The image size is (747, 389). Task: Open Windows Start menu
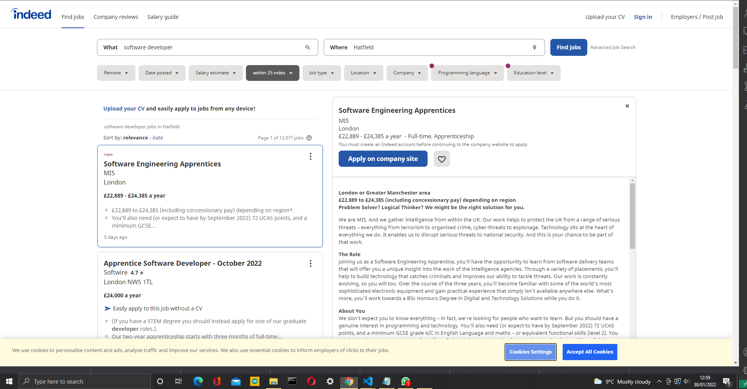pyautogui.click(x=9, y=381)
